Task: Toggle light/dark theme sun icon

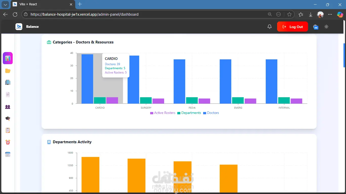Action: 326,27
